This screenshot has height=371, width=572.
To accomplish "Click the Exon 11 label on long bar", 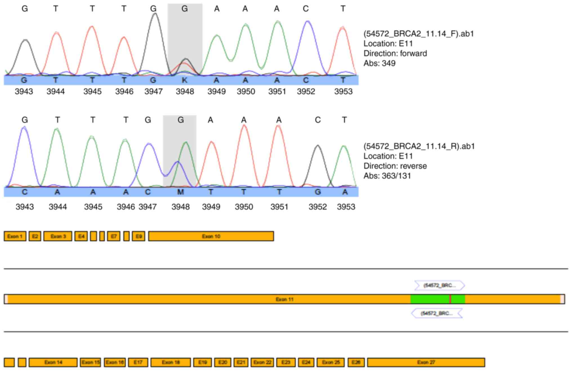I will [284, 299].
